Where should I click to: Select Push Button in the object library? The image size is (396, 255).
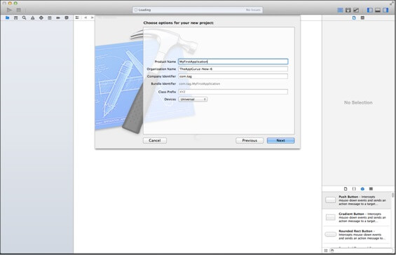(356, 200)
